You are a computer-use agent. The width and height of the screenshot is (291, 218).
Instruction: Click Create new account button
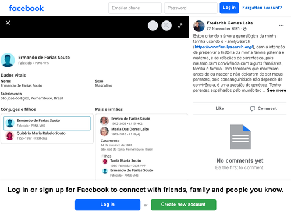183,205
